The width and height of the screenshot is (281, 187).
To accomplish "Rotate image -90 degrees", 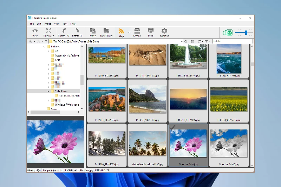I will (64, 32).
